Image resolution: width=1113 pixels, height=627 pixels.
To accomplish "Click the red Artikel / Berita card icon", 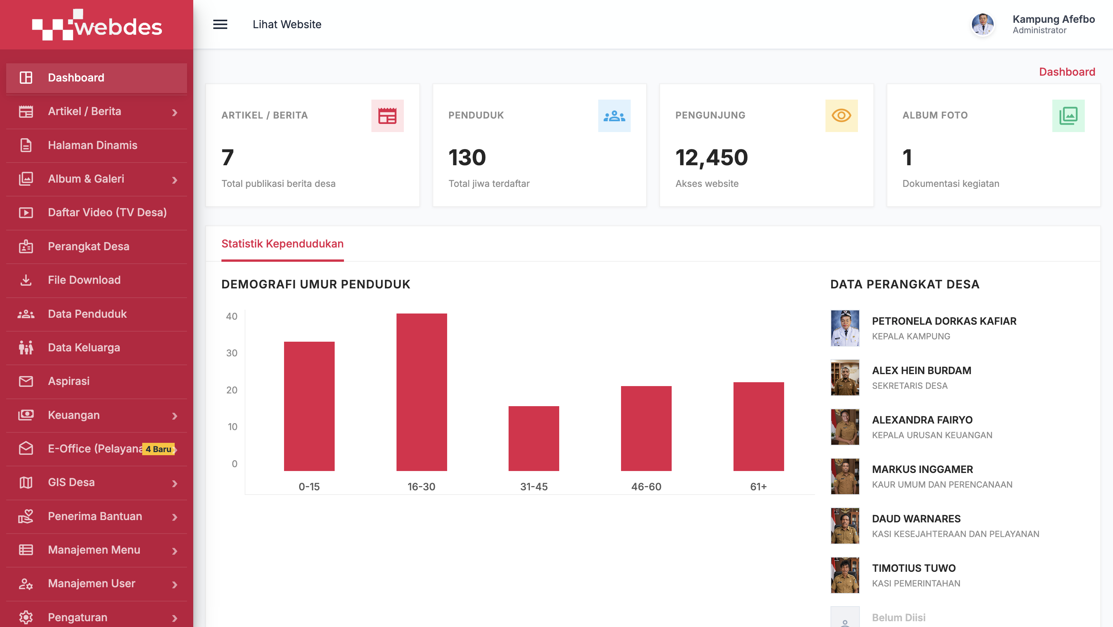I will point(387,116).
